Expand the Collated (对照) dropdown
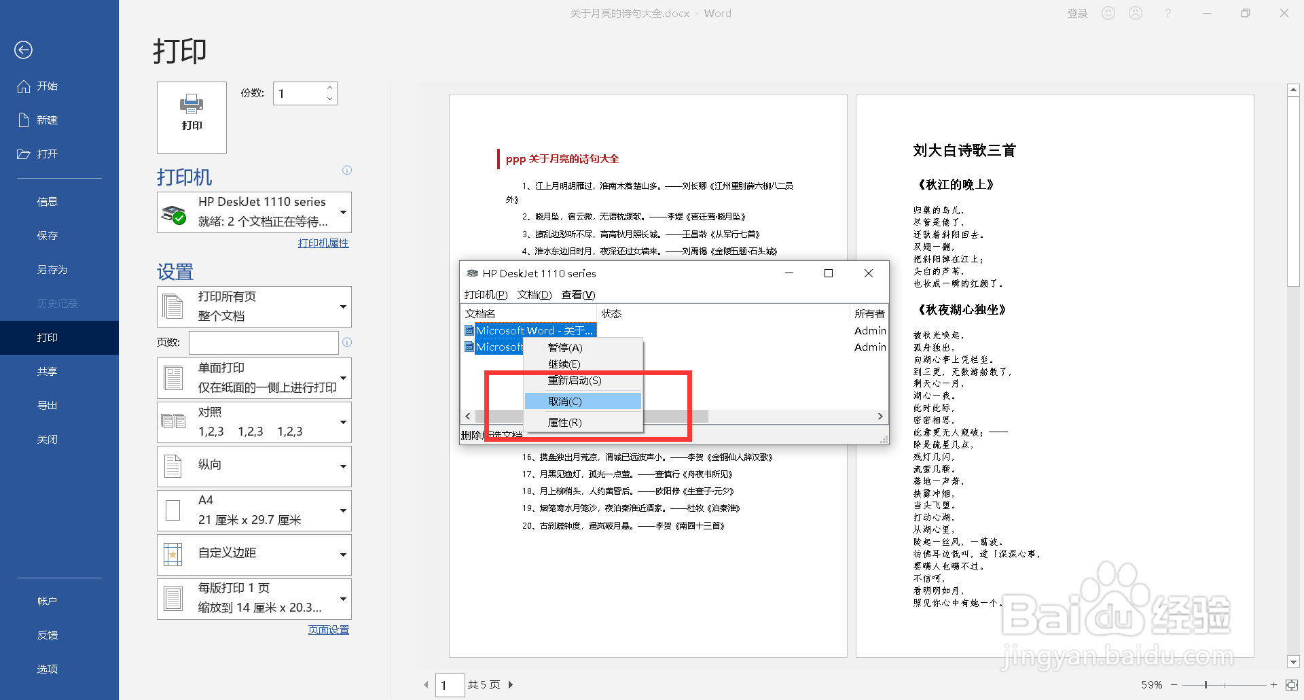Image resolution: width=1304 pixels, height=700 pixels. click(254, 422)
